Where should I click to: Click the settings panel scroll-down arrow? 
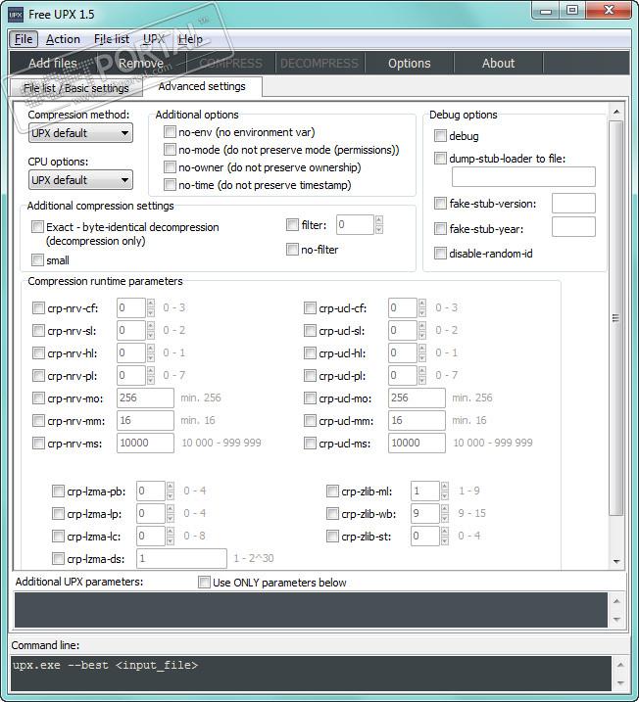pos(616,561)
